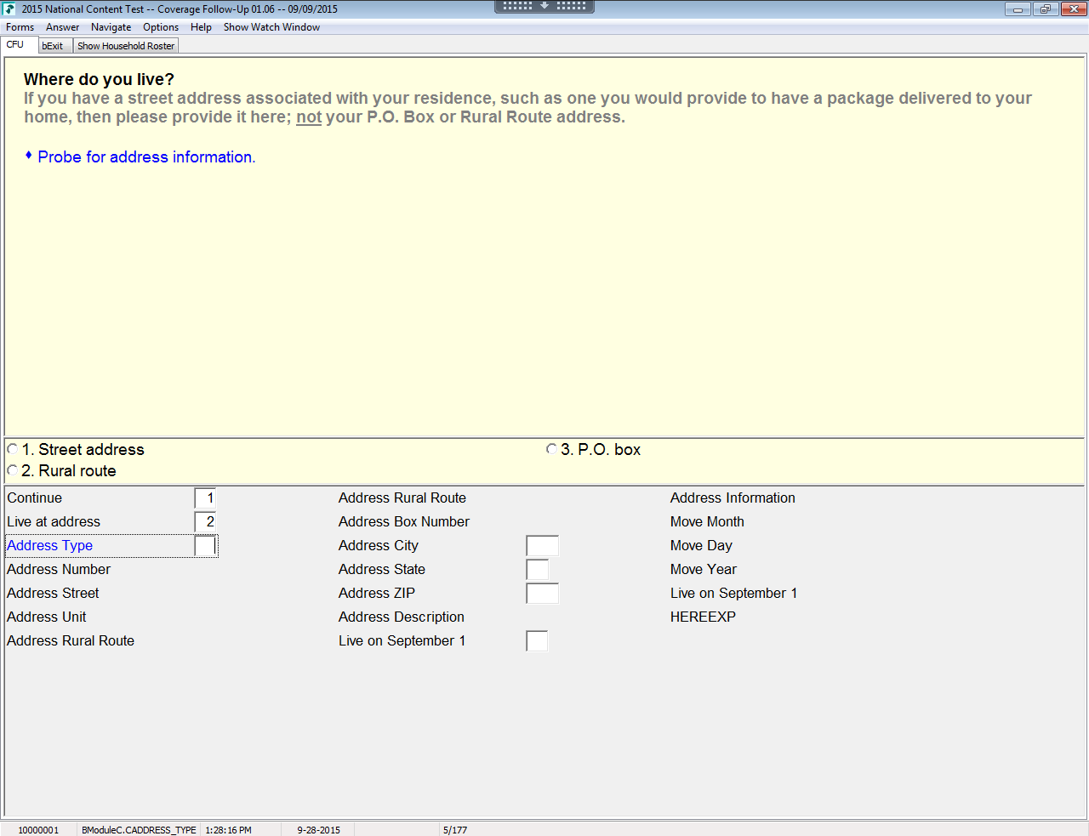Click the Address Type field label

click(x=50, y=546)
